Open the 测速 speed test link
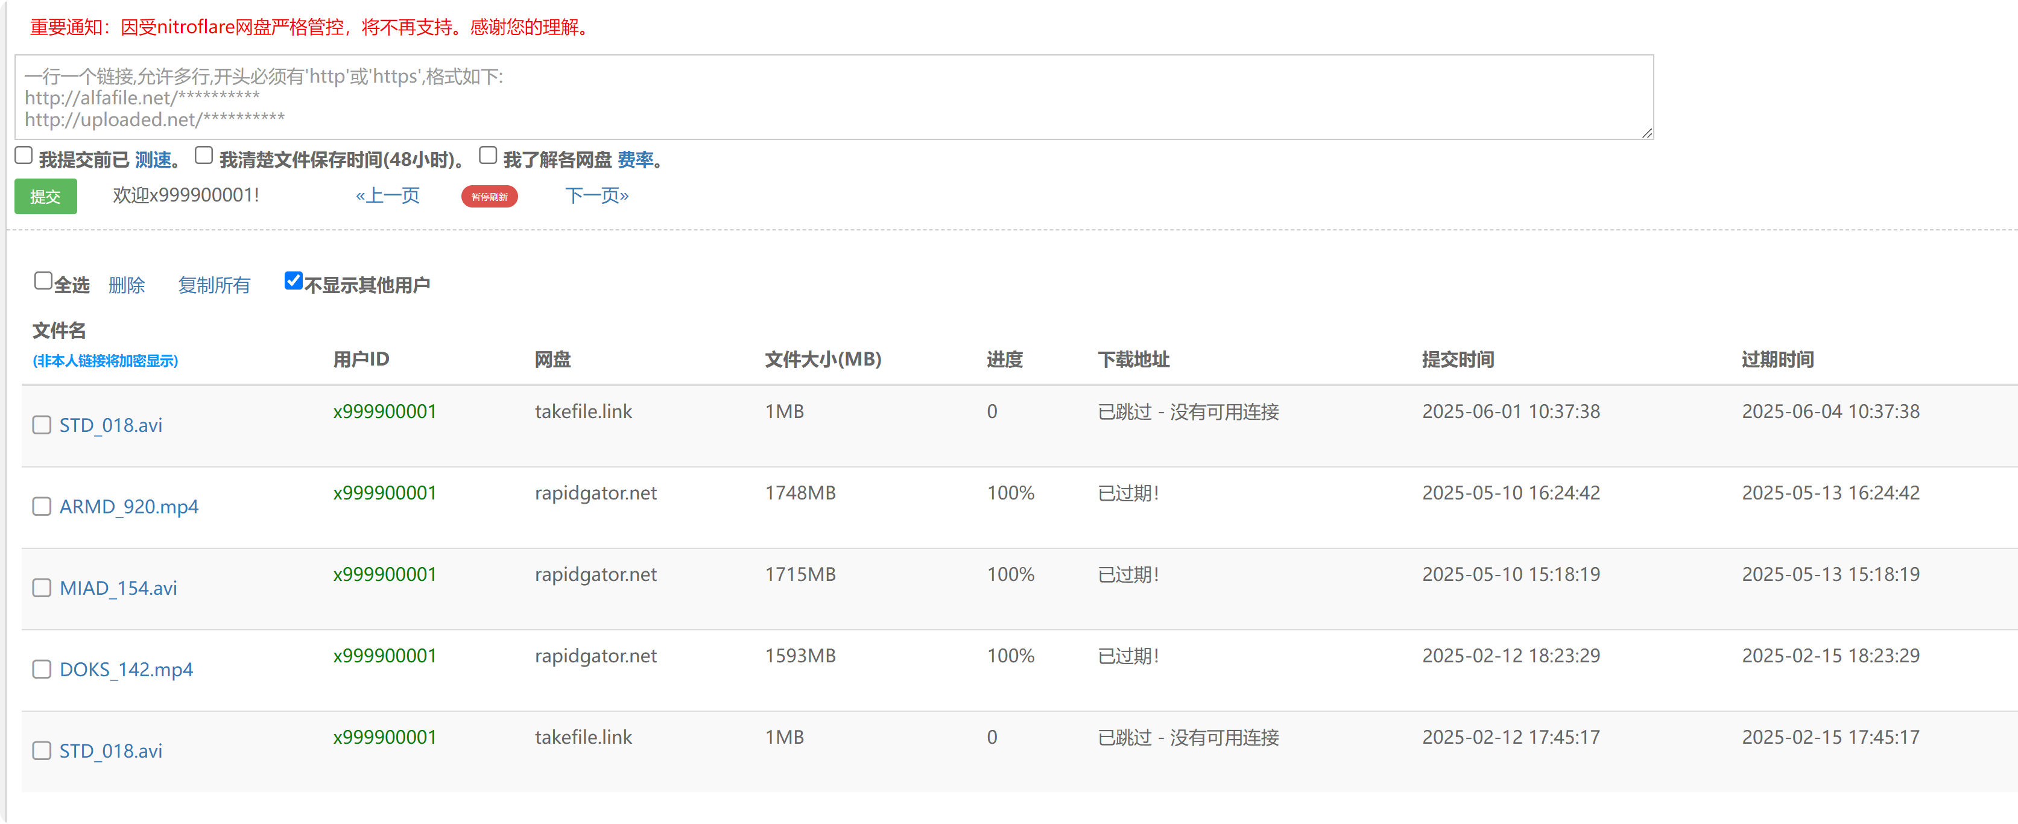 pos(153,160)
